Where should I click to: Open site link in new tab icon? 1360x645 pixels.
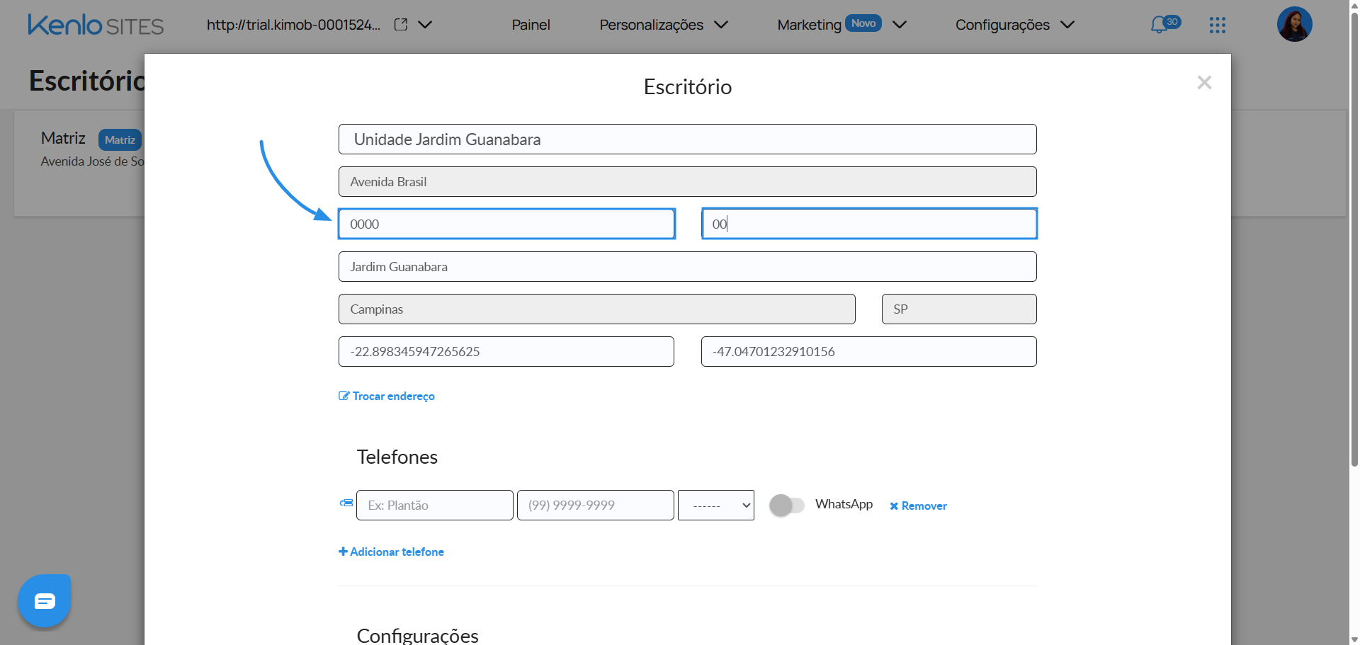(401, 25)
